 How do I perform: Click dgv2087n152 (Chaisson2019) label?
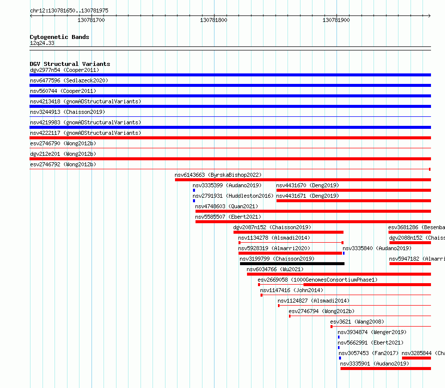coord(272,227)
